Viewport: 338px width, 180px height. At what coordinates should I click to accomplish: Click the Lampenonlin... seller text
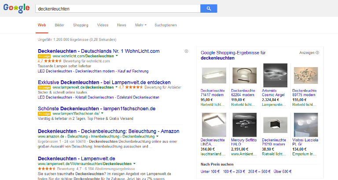(274, 105)
